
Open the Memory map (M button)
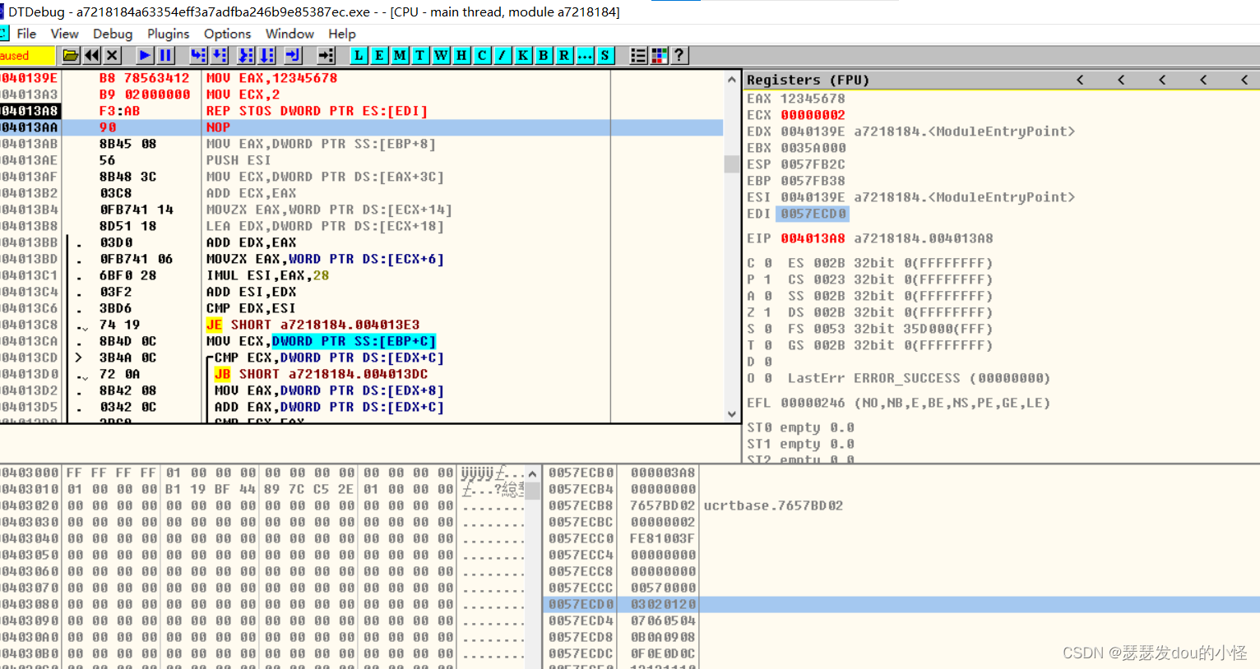[x=400, y=56]
